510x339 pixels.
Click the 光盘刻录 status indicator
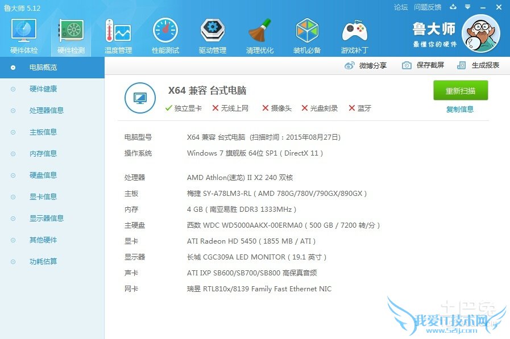(320, 108)
